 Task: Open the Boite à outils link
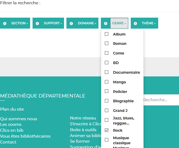[83, 130]
